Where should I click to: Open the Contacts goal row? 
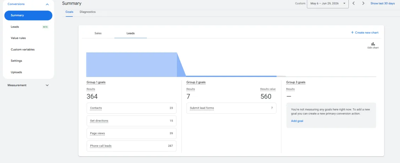(131, 108)
